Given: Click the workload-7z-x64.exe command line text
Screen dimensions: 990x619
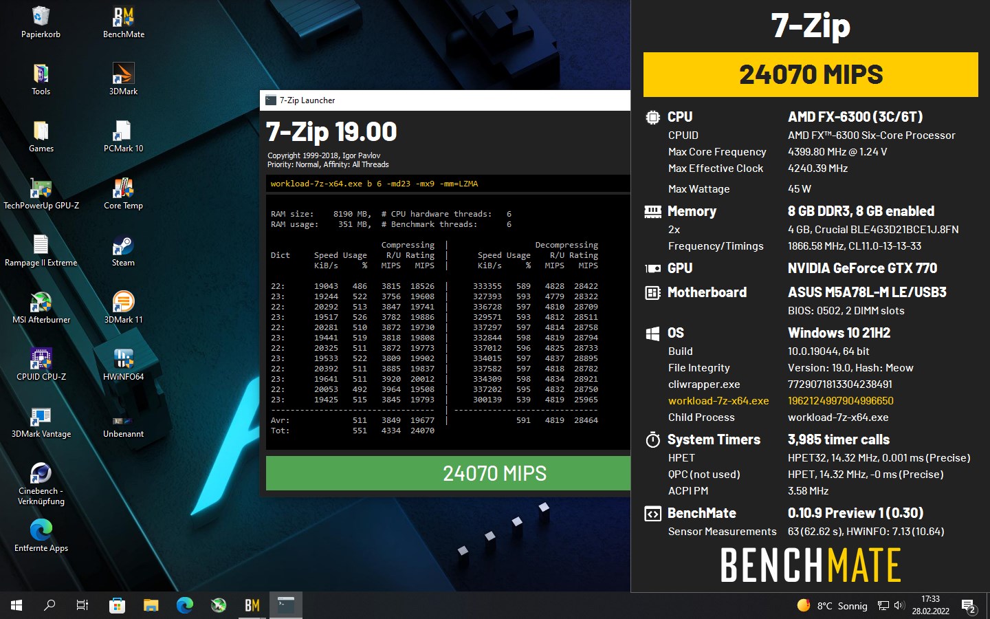Looking at the screenshot, I should [x=374, y=184].
